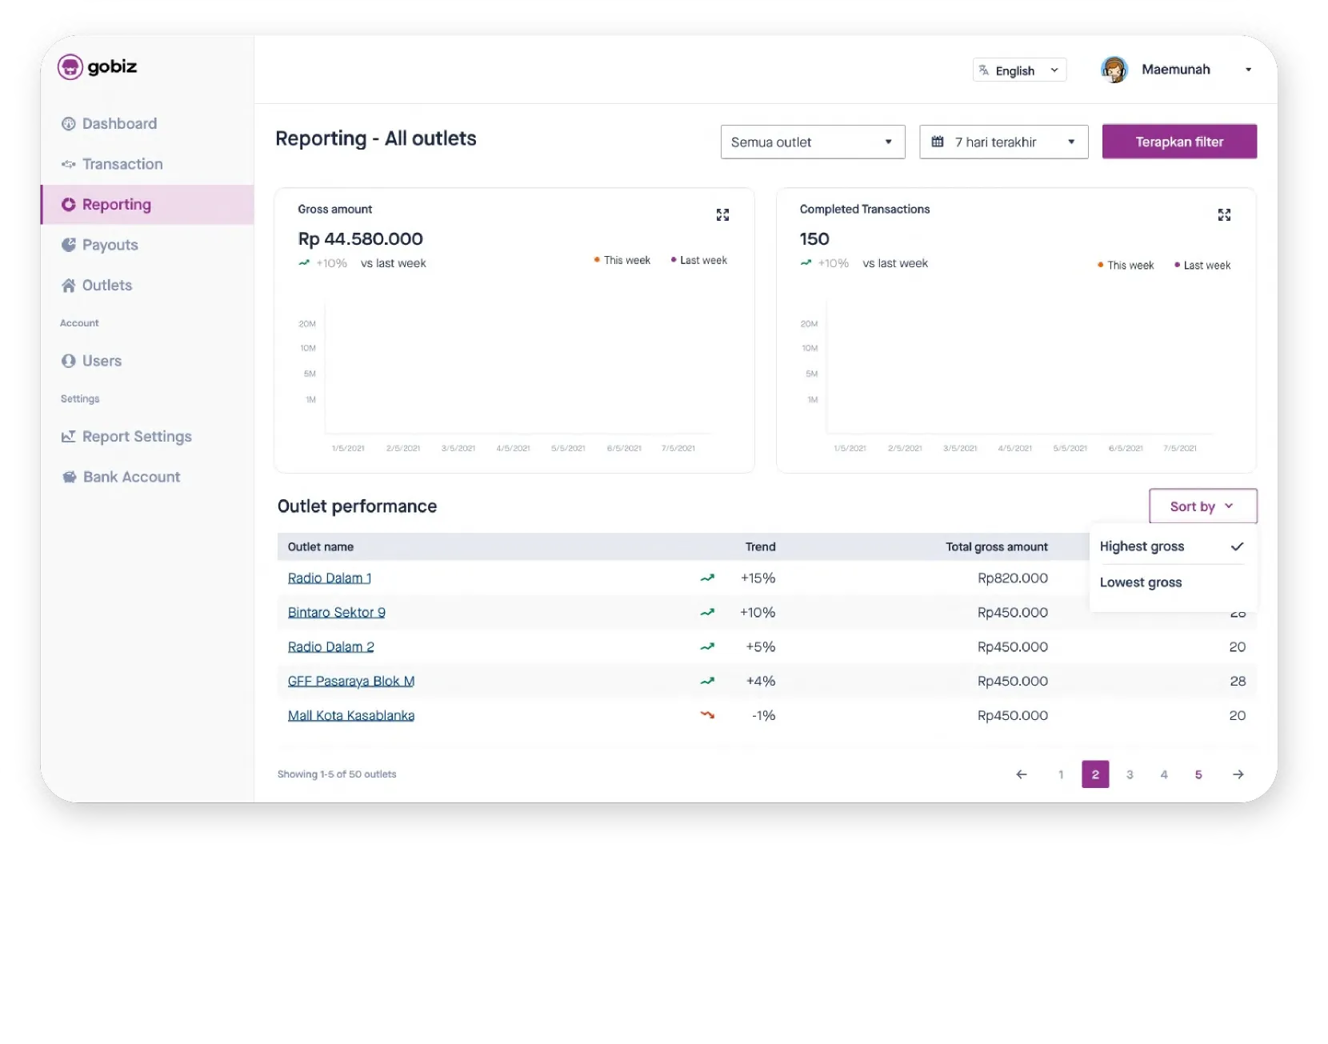Click the Terapkan filter button
This screenshot has width=1328, height=1044.
pos(1179,142)
